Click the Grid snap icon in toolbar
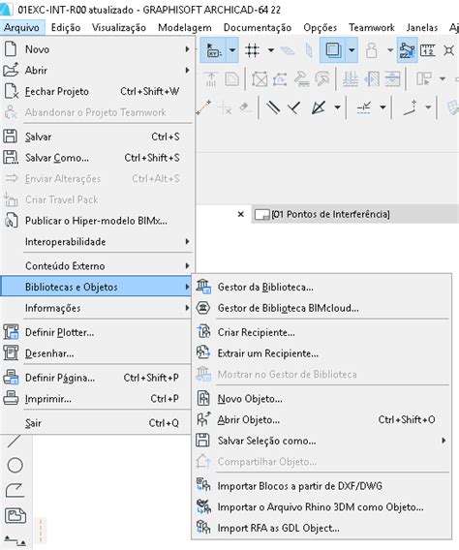459x550 pixels. point(252,50)
